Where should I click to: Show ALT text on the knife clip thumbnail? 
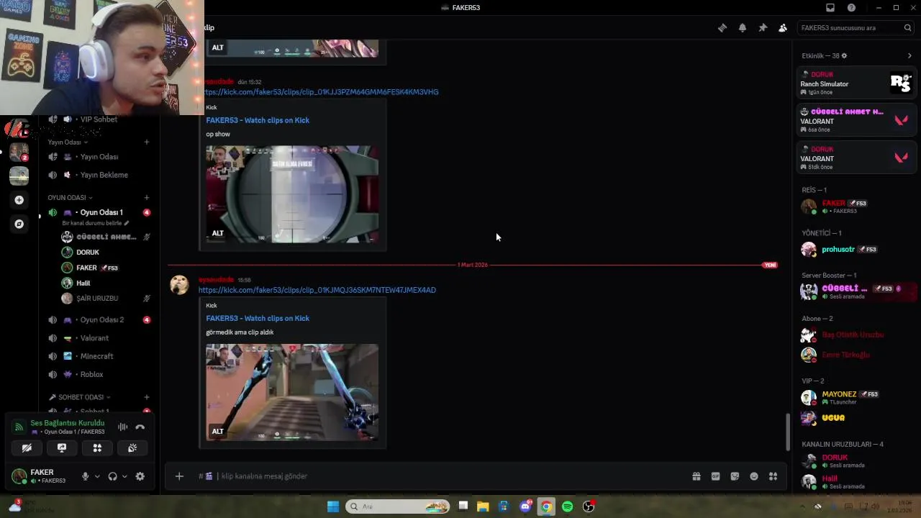(x=218, y=432)
